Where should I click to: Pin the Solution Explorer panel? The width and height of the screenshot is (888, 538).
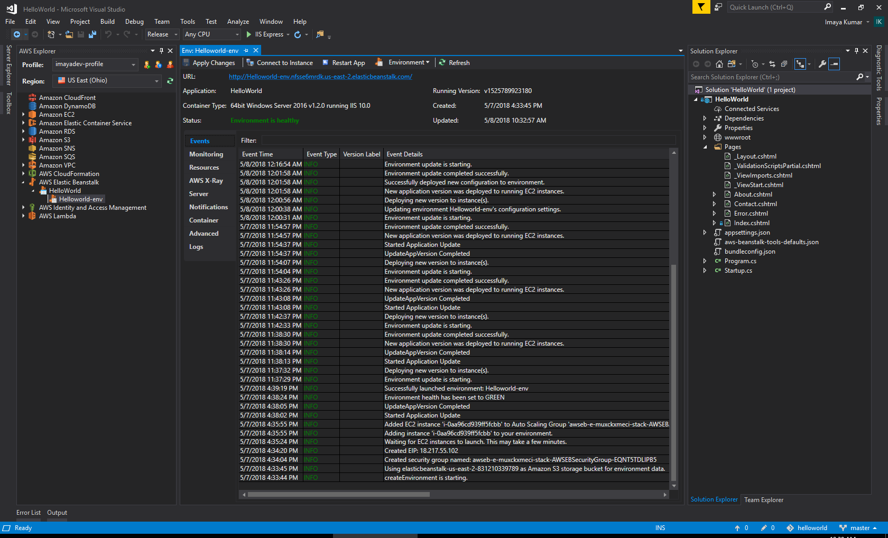pos(857,51)
